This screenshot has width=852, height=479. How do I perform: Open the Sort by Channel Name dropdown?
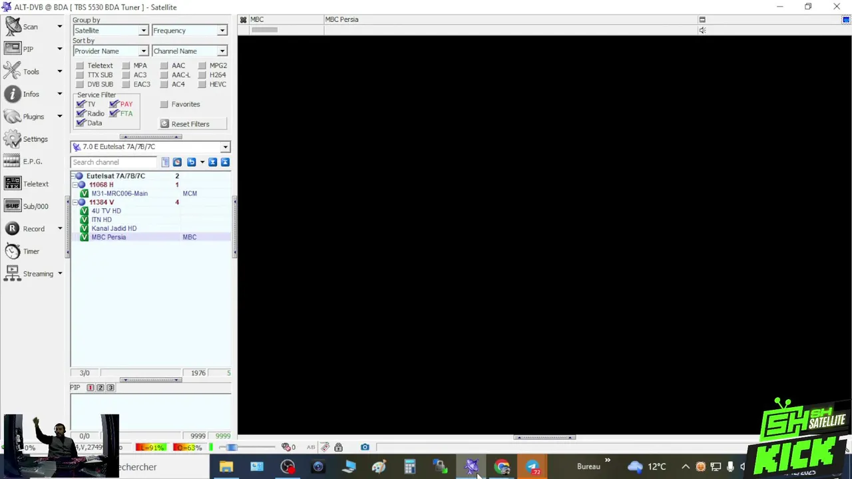(189, 51)
